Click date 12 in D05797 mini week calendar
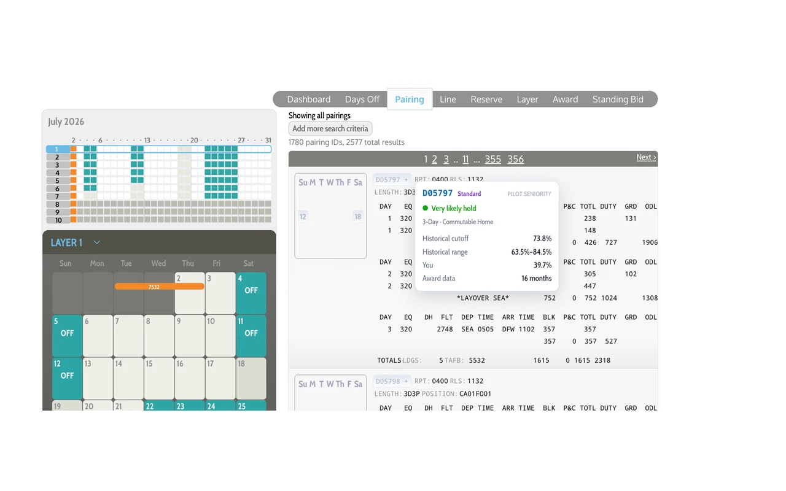 tap(303, 217)
